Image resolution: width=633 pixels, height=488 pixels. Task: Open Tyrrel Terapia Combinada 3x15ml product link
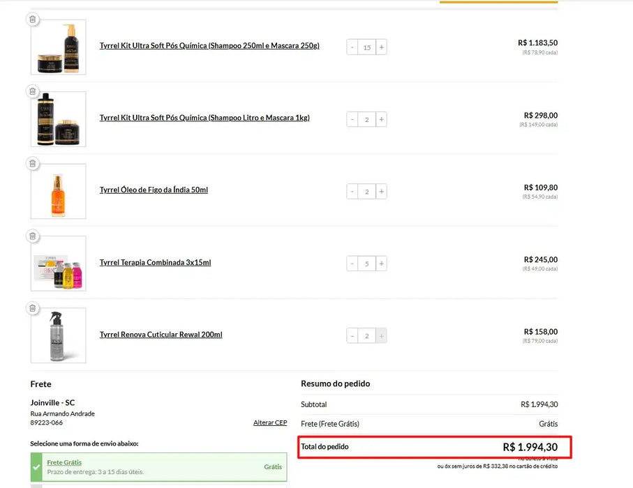[x=155, y=263]
